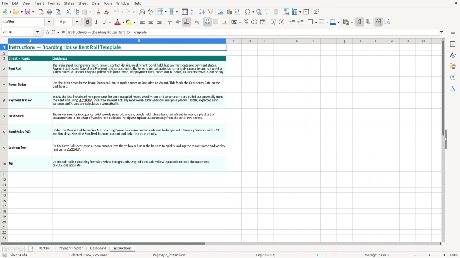
Task: Open the Data menu
Action: pyautogui.click(x=95, y=3)
